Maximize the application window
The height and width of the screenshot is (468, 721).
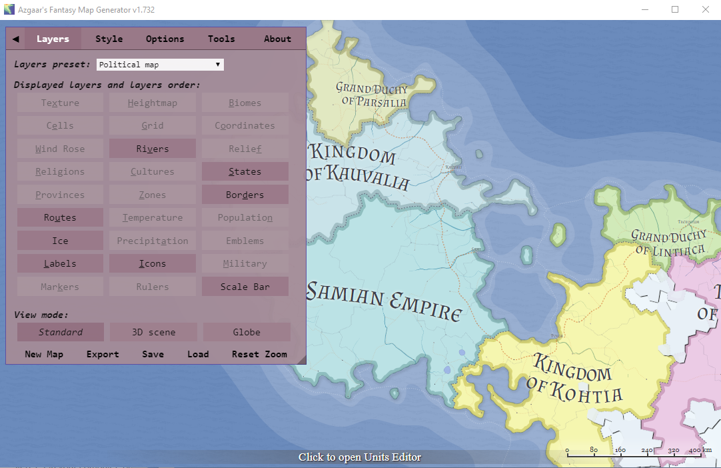(675, 9)
